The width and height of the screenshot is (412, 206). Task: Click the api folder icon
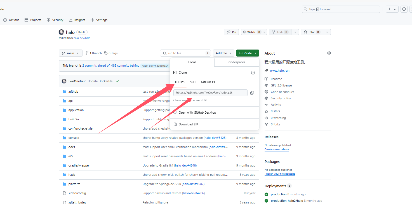[x=64, y=101]
